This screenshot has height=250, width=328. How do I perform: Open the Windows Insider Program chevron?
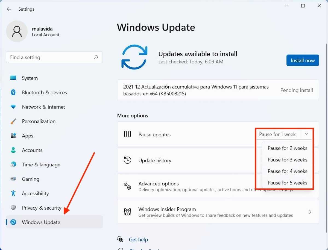point(310,212)
